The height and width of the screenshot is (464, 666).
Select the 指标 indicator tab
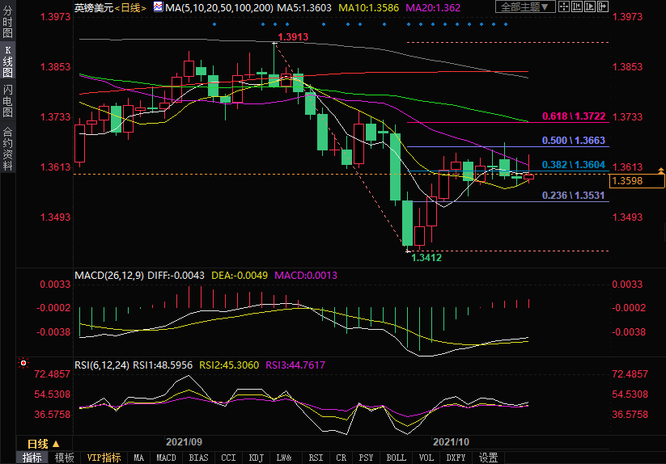point(32,458)
